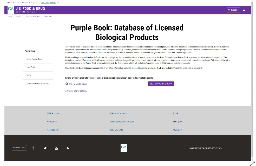
Task: Open HHS.gov footer link
Action: pos(178,122)
